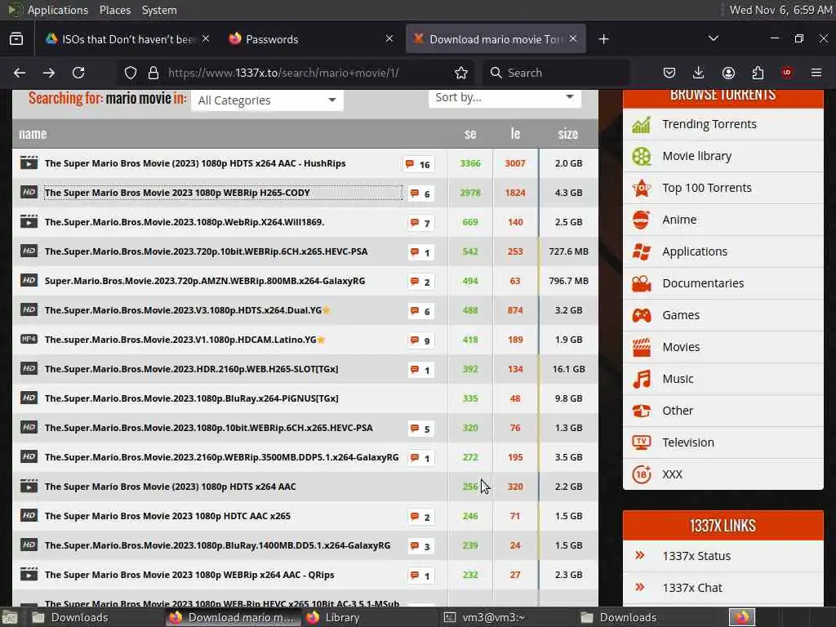The height and width of the screenshot is (627, 836).
Task: Open the QRips WEBRip torrent link
Action: click(189, 575)
